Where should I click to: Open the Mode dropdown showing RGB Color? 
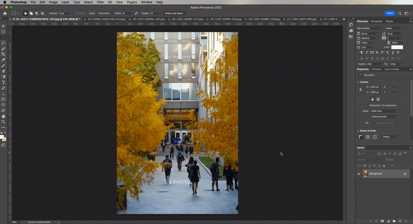click(x=384, y=111)
